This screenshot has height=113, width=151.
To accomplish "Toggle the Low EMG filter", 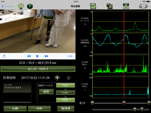I will coord(65,92).
